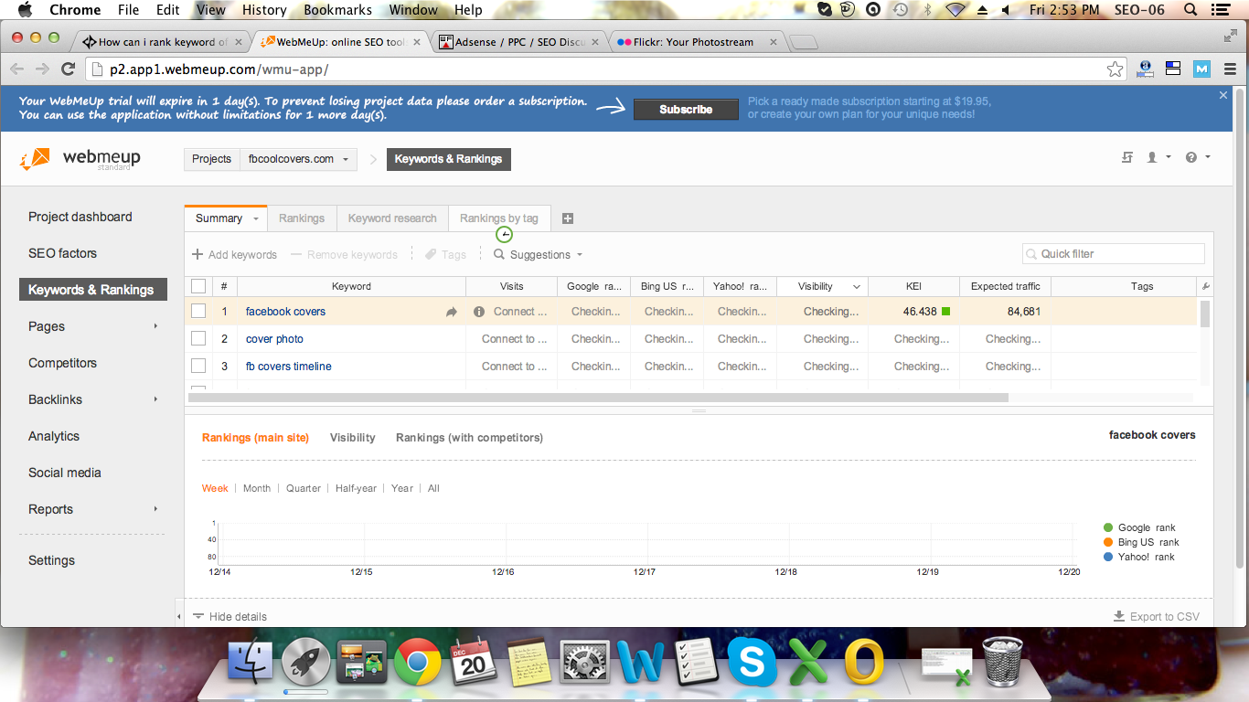This screenshot has height=702, width=1249.
Task: Click the share arrow on facebook covers row
Action: [x=452, y=312]
